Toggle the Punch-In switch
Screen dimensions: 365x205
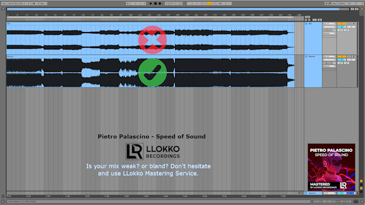205,4
